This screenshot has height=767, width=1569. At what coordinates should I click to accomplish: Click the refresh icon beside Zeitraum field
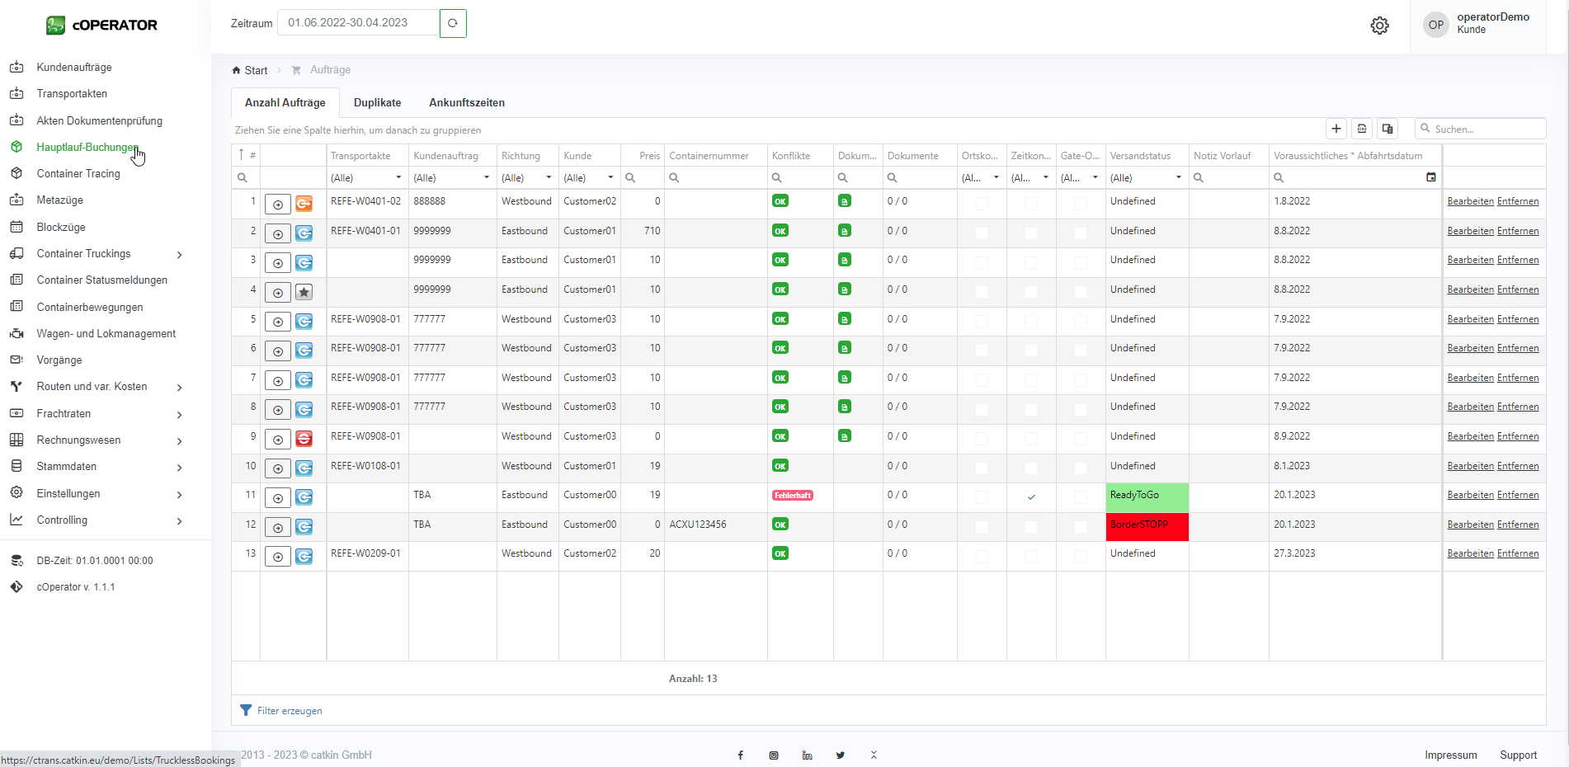coord(453,23)
